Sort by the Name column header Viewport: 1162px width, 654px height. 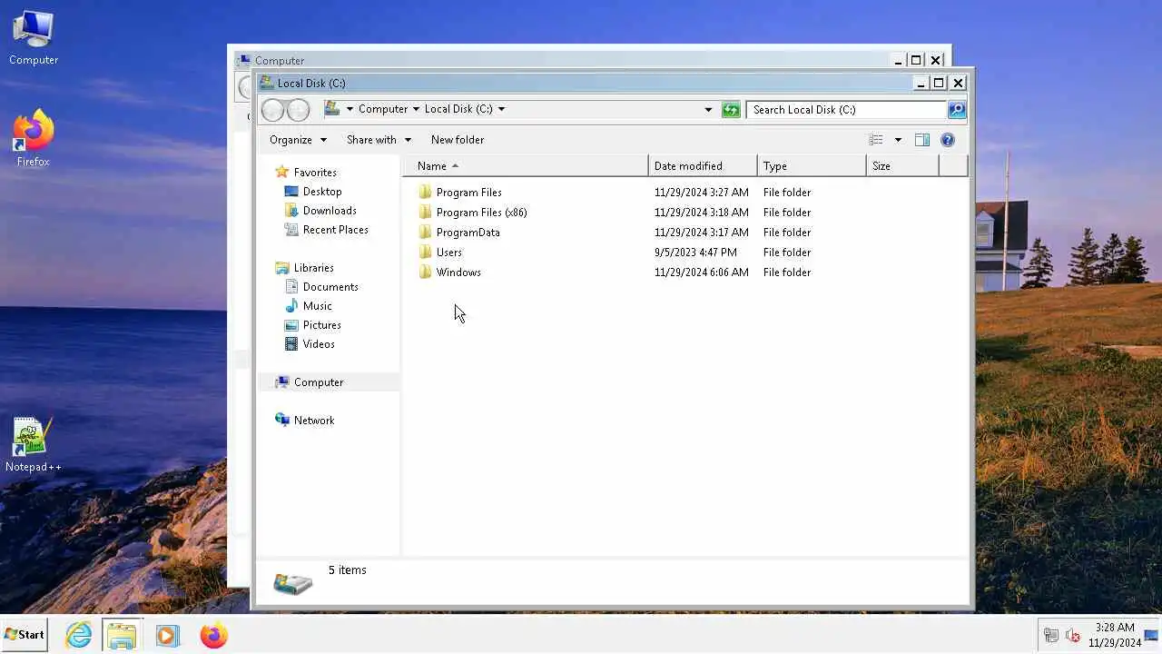(x=526, y=166)
